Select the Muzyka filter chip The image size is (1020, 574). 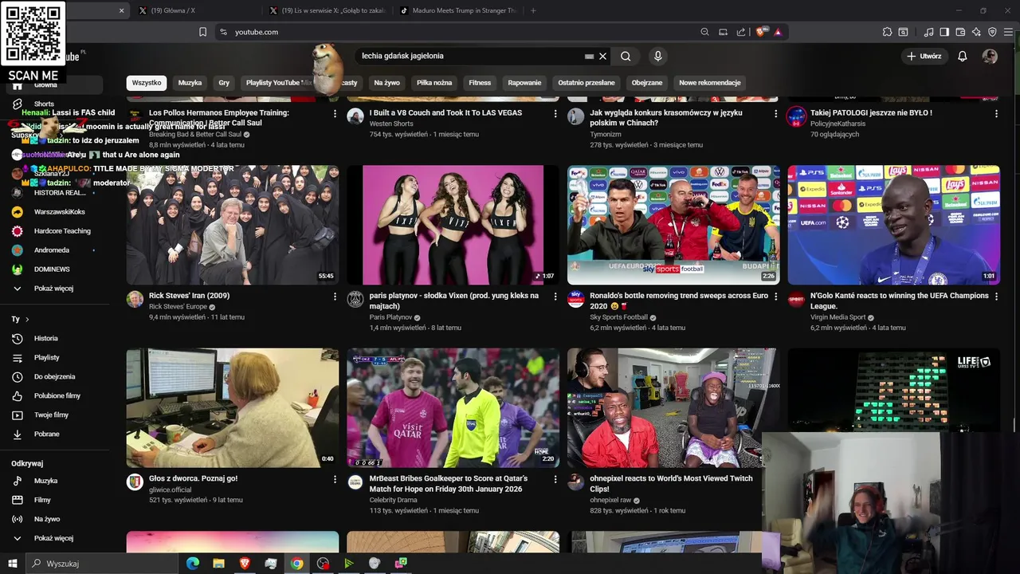click(190, 83)
